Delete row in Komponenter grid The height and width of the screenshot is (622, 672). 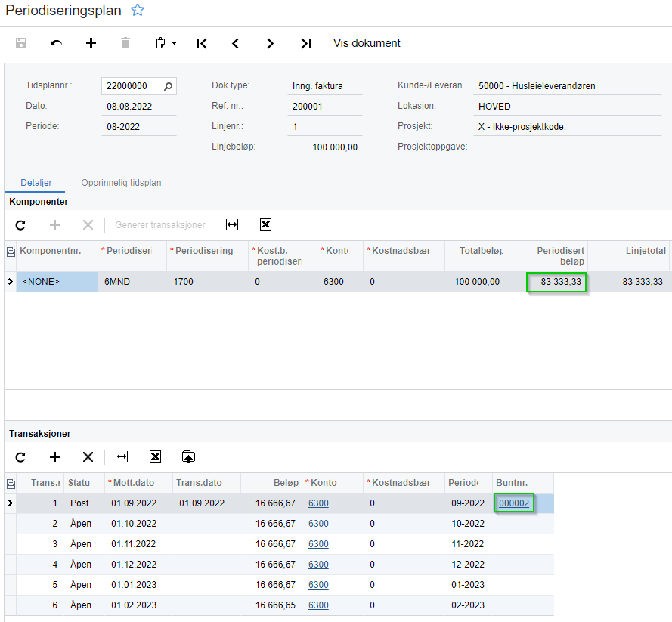(88, 225)
